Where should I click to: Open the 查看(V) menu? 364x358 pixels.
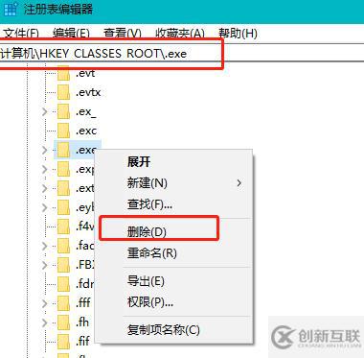tap(123, 33)
